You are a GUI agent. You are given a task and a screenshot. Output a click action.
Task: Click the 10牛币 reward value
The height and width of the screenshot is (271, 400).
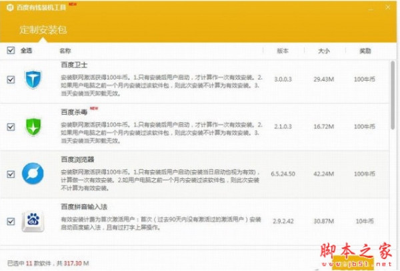tap(365, 221)
